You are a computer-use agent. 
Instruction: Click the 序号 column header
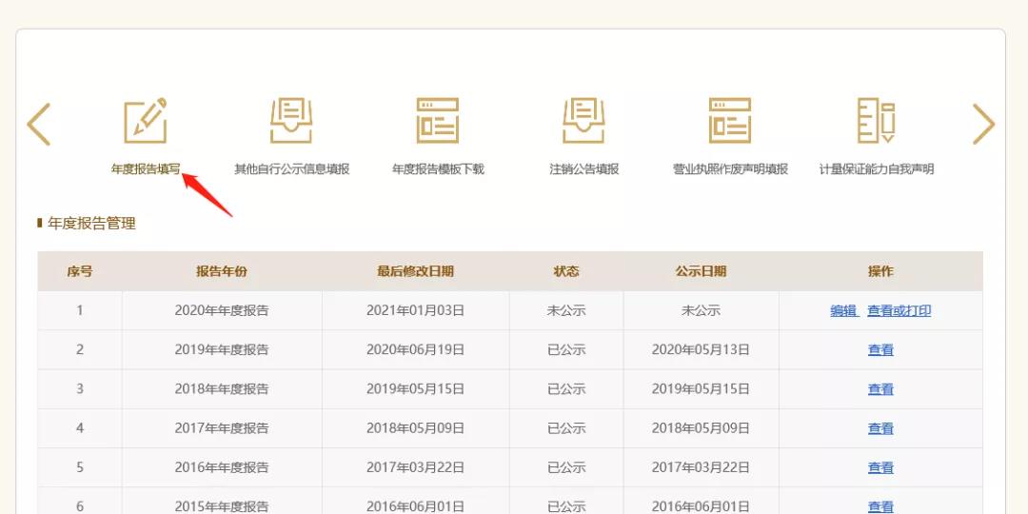click(x=79, y=271)
